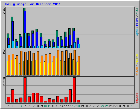Click day '1' on the x-axis
The image size is (140, 109).
tap(9, 106)
